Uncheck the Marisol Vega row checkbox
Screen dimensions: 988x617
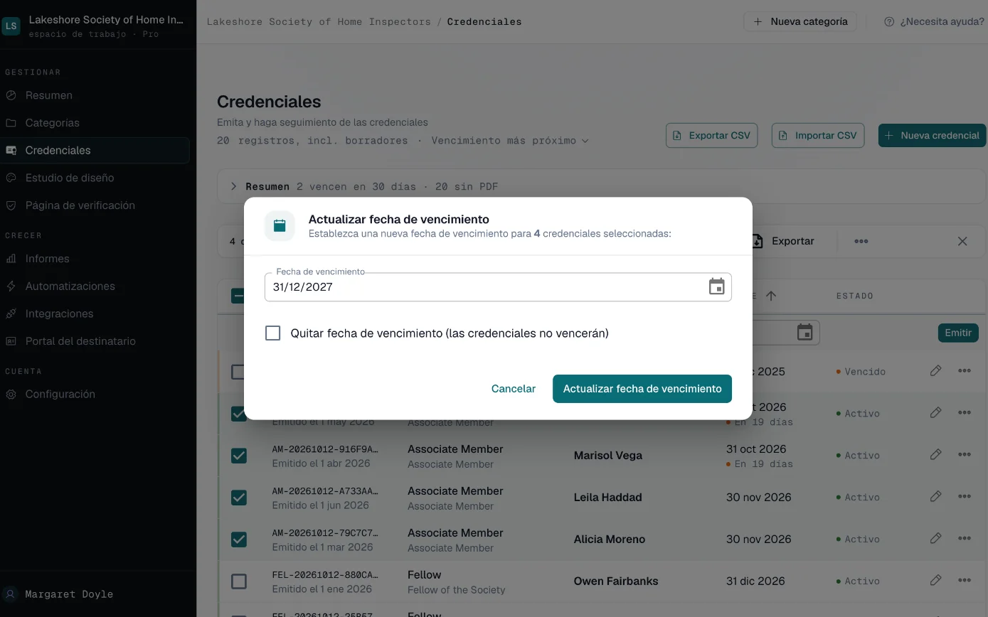tap(239, 456)
